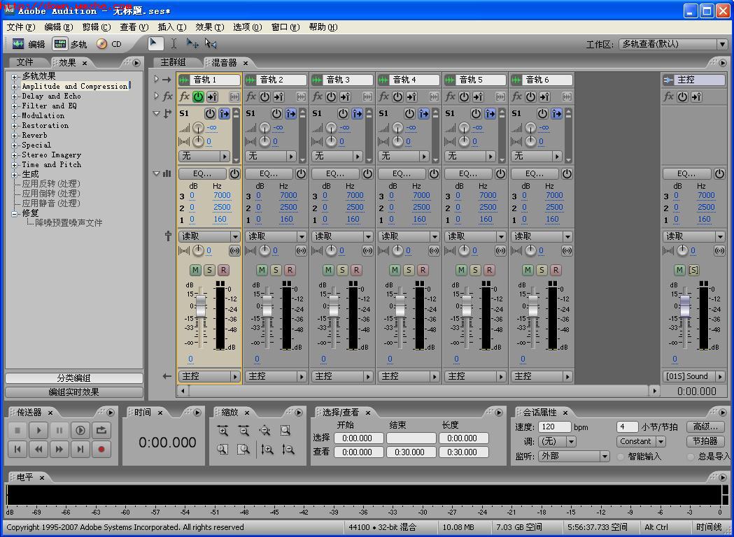
Task: Click the 分类编组 button
Action: (x=74, y=378)
